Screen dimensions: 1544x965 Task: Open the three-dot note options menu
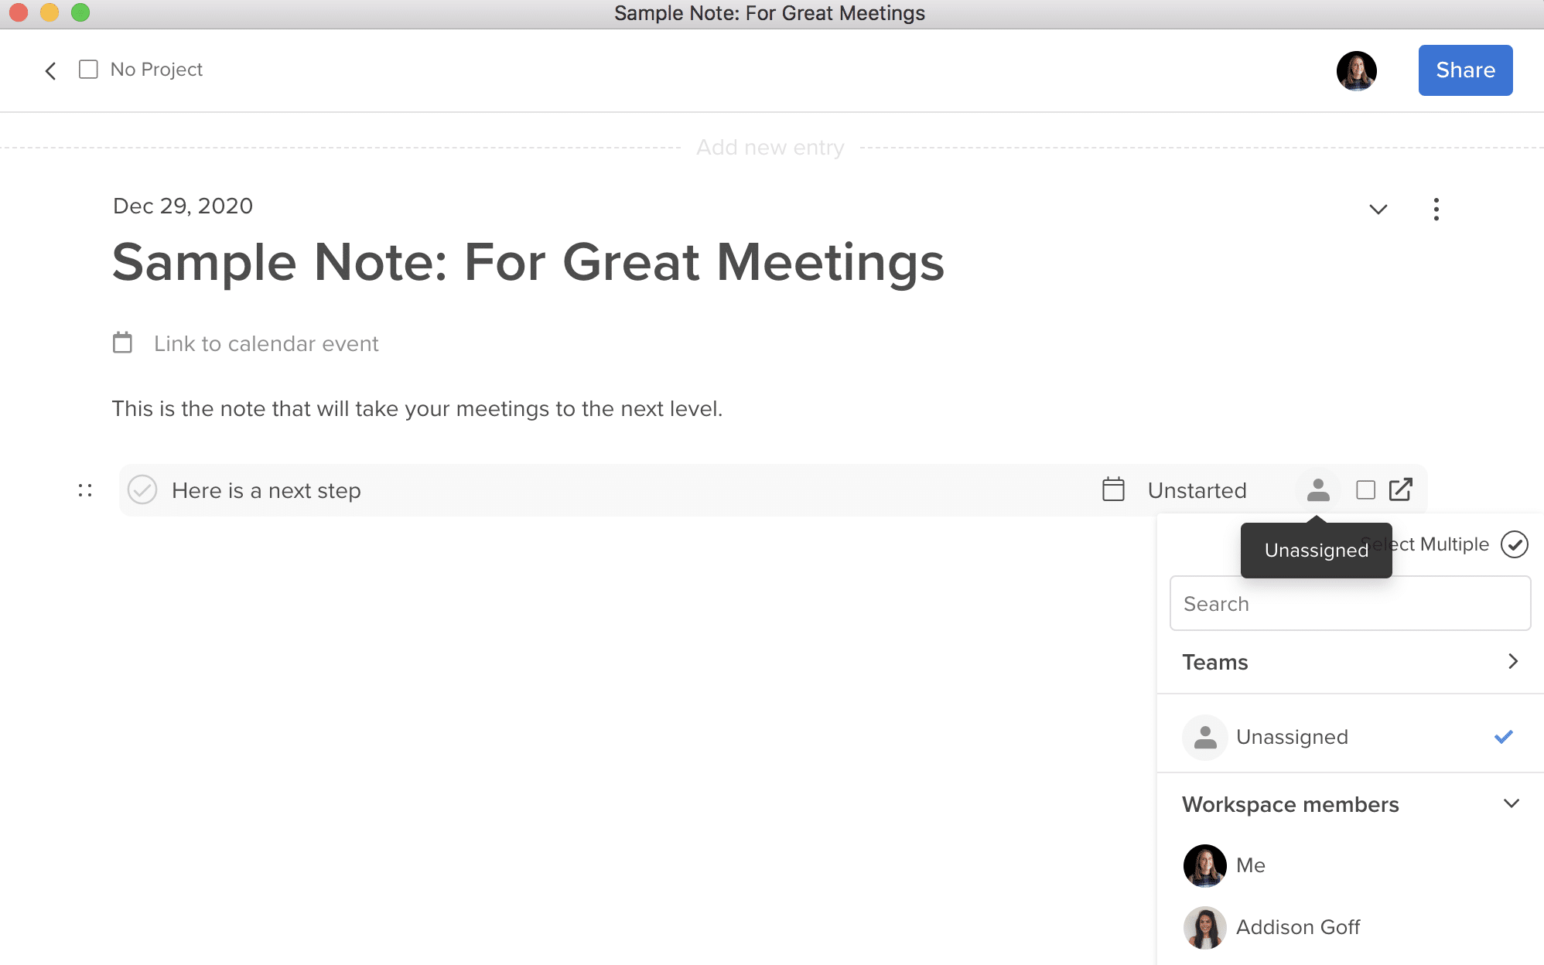click(x=1436, y=209)
